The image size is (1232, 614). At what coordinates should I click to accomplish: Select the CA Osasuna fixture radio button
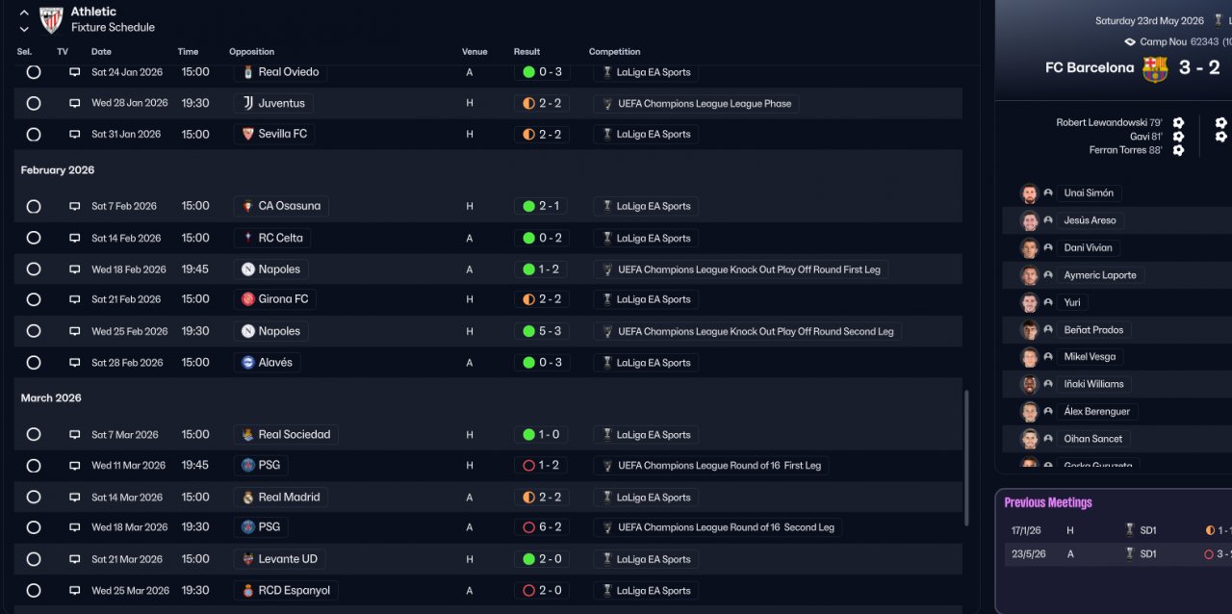(x=34, y=206)
